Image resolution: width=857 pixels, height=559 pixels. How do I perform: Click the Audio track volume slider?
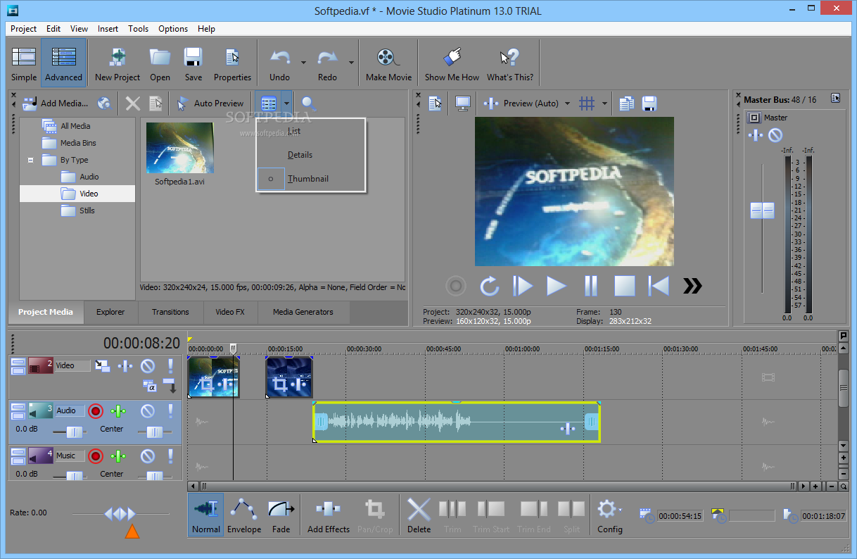[75, 432]
